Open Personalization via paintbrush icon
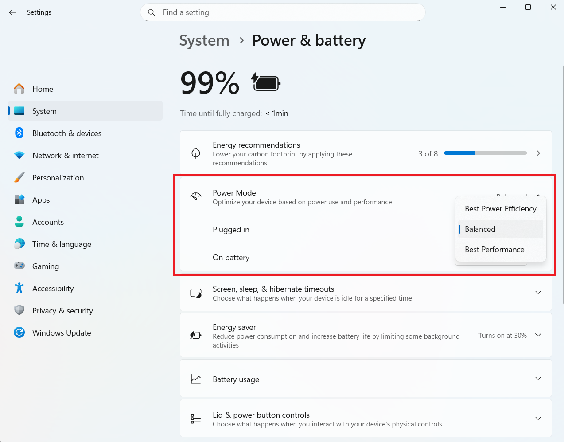The image size is (564, 442). 19,178
